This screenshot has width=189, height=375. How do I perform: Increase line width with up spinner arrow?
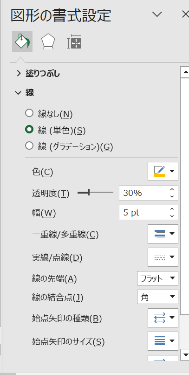172,209
